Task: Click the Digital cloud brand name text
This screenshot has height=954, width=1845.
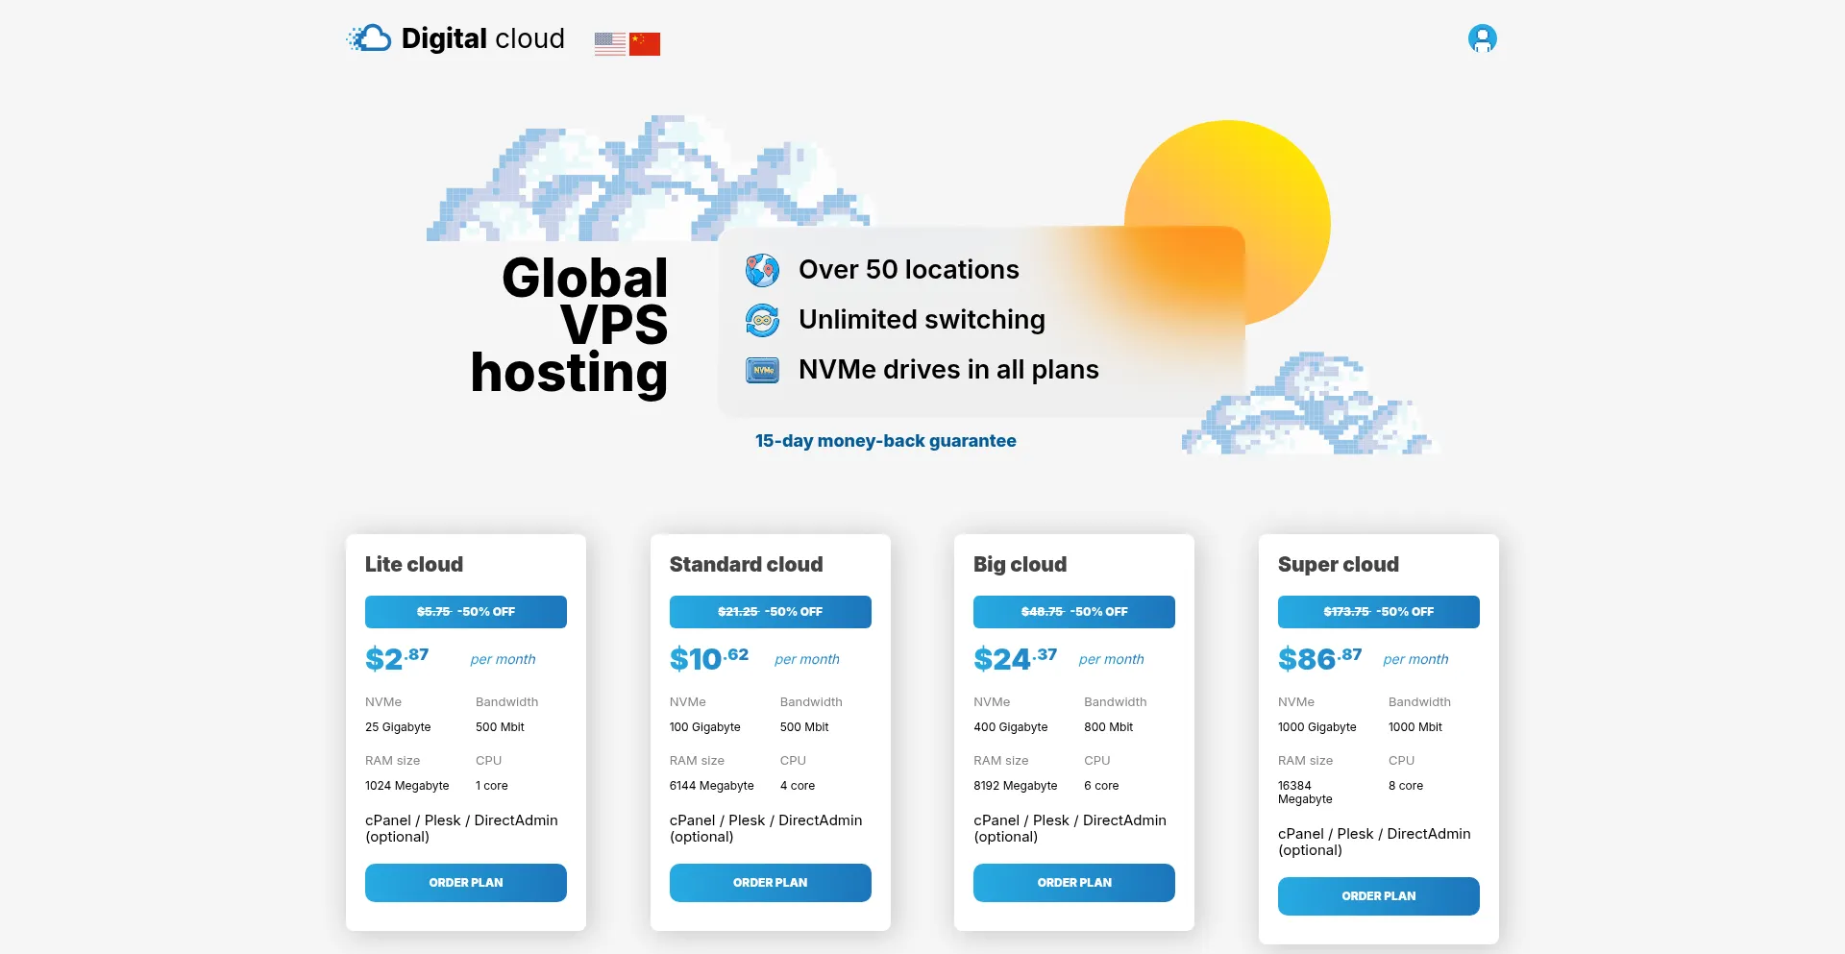Action: click(482, 38)
